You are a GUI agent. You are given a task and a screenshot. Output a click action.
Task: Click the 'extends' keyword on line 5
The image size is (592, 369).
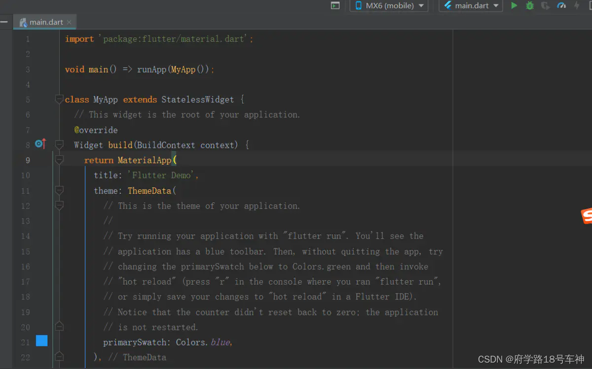coord(140,100)
